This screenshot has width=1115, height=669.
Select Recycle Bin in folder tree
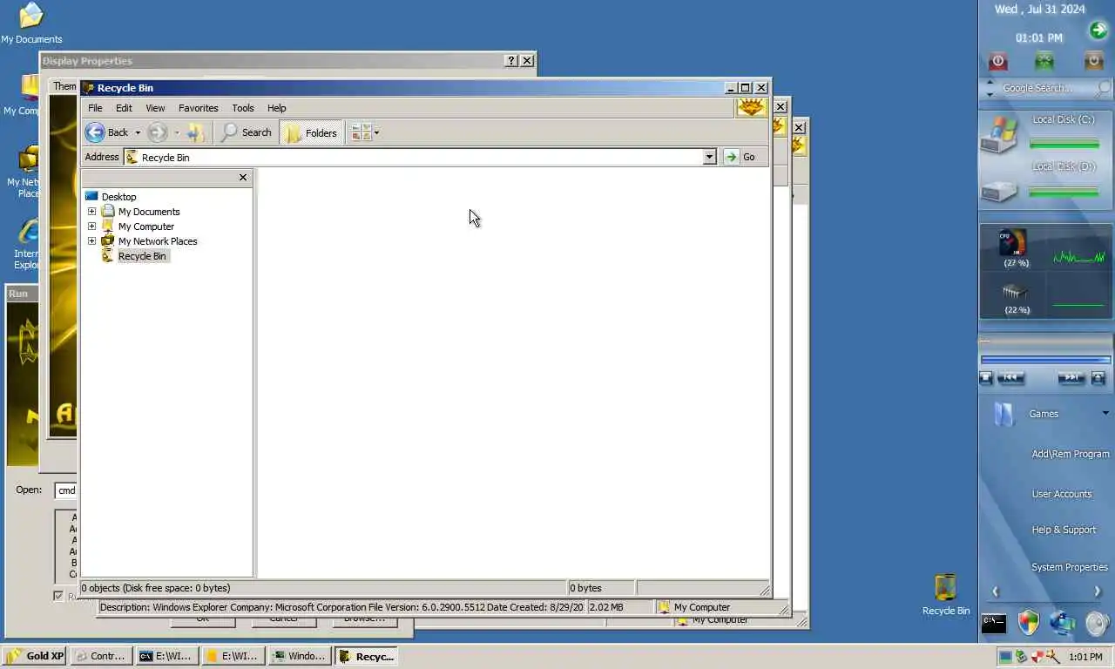click(141, 256)
